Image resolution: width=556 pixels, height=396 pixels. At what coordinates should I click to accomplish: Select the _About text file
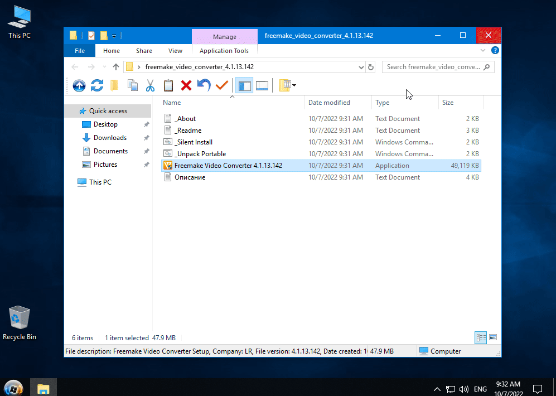[x=185, y=119]
